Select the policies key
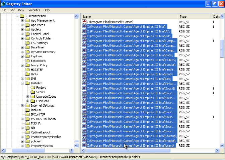225x160 pixels. pos(36,141)
